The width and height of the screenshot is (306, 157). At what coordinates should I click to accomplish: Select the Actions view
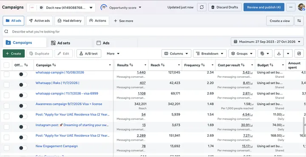click(x=98, y=21)
